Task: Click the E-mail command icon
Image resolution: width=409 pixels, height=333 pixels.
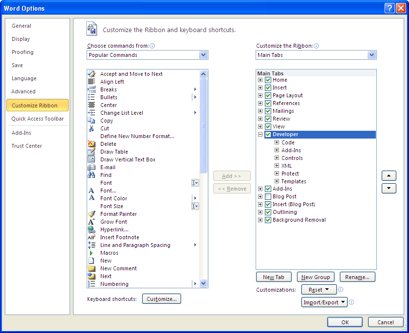Action: (92, 167)
